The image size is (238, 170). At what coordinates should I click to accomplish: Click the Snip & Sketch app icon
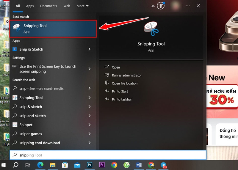pyautogui.click(x=15, y=49)
